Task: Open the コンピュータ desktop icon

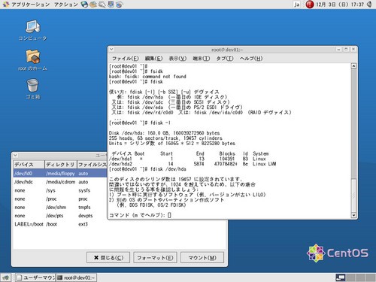Action: click(32, 30)
